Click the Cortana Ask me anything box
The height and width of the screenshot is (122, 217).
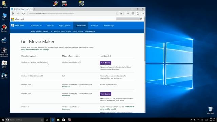(x=25, y=120)
